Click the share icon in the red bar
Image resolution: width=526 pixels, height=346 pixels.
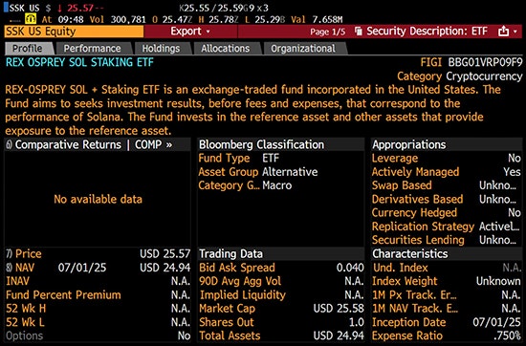pos(503,32)
